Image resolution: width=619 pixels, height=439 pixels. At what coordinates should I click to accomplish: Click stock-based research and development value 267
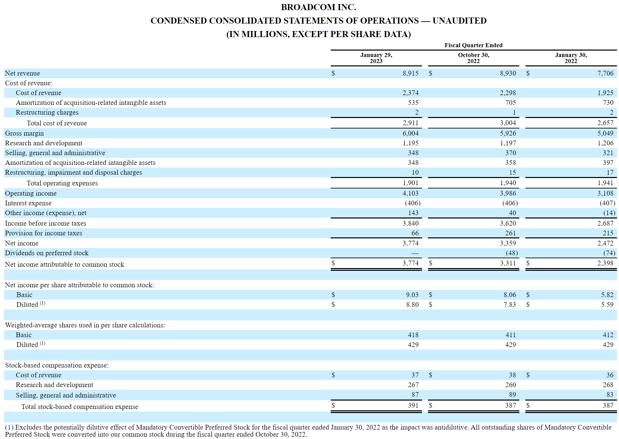pos(413,385)
